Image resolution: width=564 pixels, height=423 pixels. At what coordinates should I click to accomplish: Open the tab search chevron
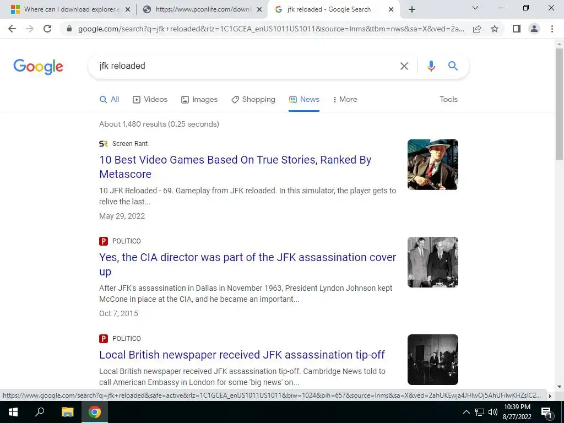(x=475, y=8)
